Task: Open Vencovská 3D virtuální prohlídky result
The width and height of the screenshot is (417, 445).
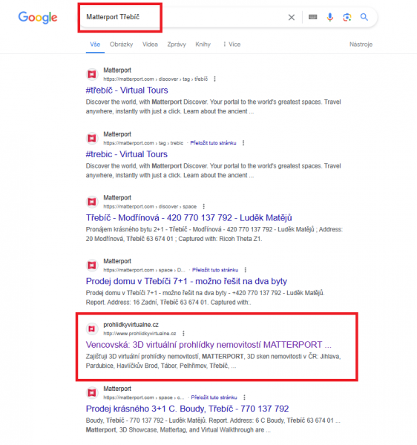Action: (208, 345)
